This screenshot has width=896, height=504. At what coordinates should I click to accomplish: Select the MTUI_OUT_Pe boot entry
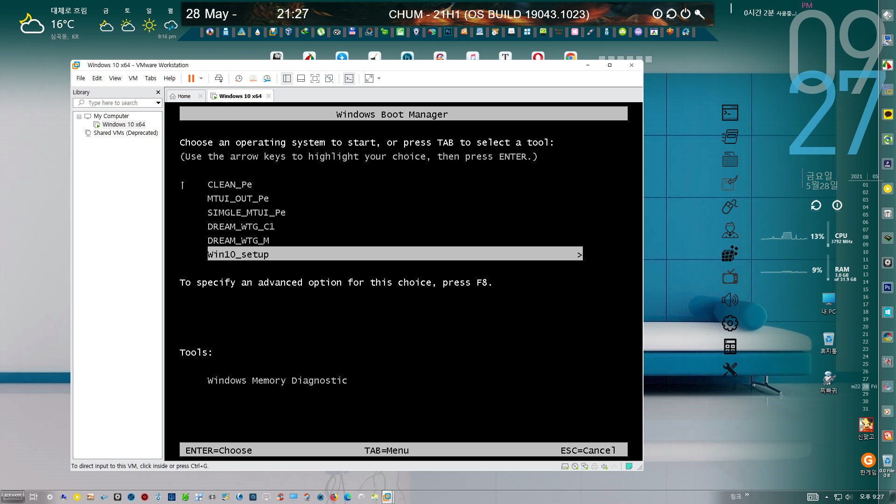coord(238,199)
